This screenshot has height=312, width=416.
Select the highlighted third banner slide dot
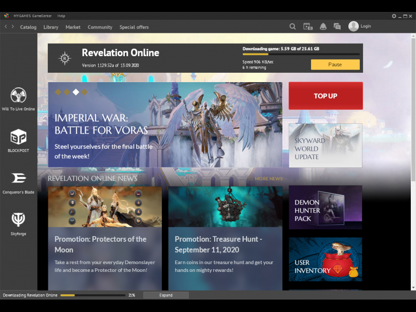point(75,92)
